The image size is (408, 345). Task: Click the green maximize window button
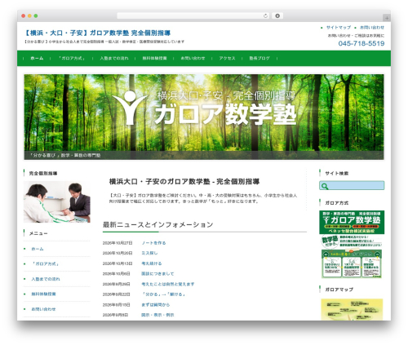[x=36, y=16]
